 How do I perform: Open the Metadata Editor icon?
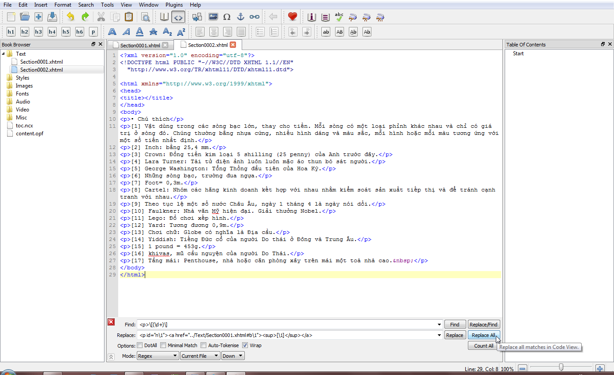(x=312, y=17)
